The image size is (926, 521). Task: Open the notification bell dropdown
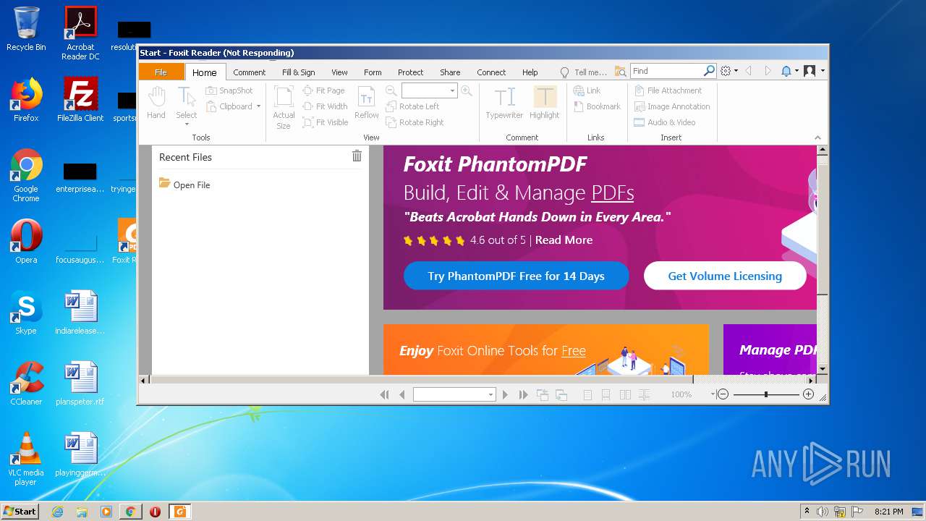[x=789, y=71]
